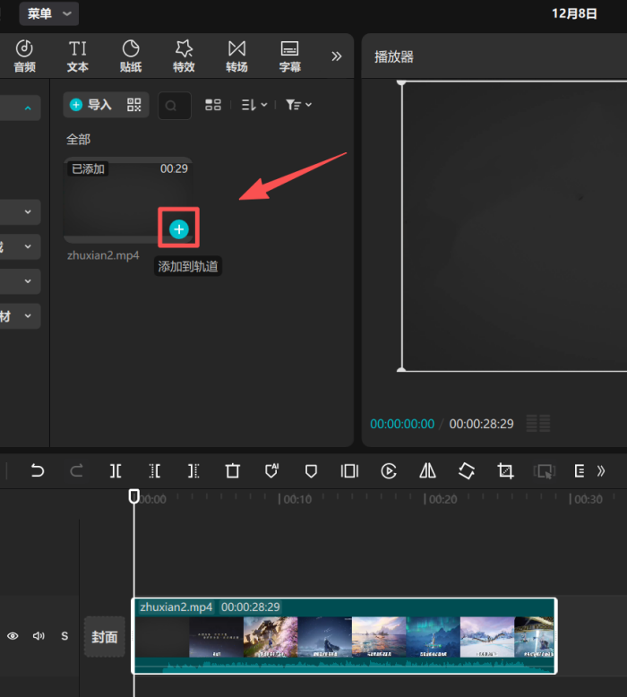Click the reverse playback icon
627x697 pixels.
(x=389, y=470)
